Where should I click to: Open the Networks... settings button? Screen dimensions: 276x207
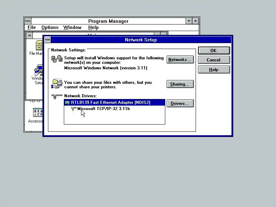pyautogui.click(x=180, y=59)
